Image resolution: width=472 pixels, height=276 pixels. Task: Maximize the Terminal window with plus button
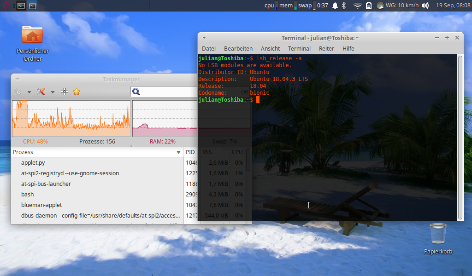(447, 38)
